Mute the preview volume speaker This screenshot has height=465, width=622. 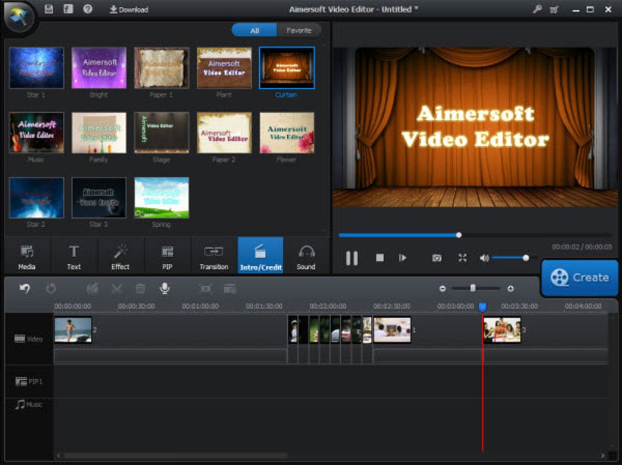[484, 258]
